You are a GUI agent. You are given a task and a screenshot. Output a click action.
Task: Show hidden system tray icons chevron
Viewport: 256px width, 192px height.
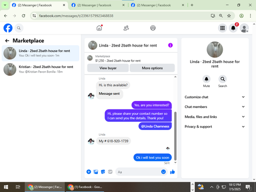tap(211, 187)
